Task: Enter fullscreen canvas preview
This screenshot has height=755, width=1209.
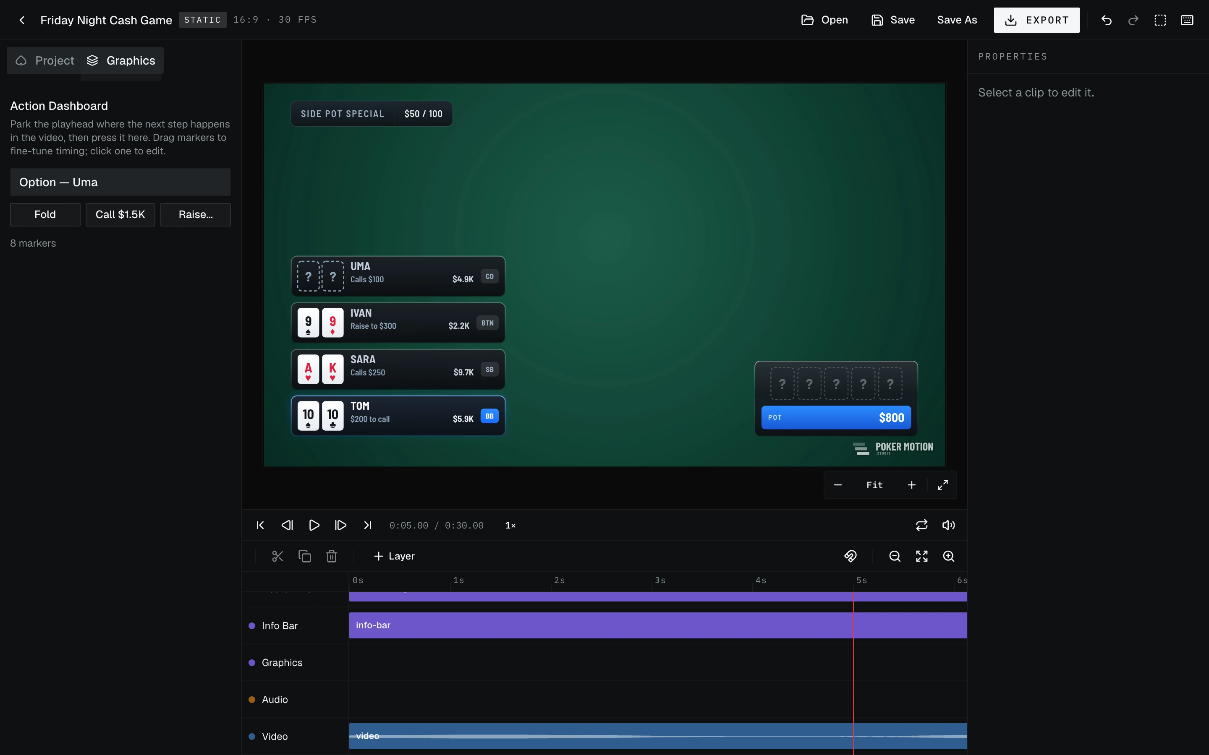Action: tap(943, 485)
